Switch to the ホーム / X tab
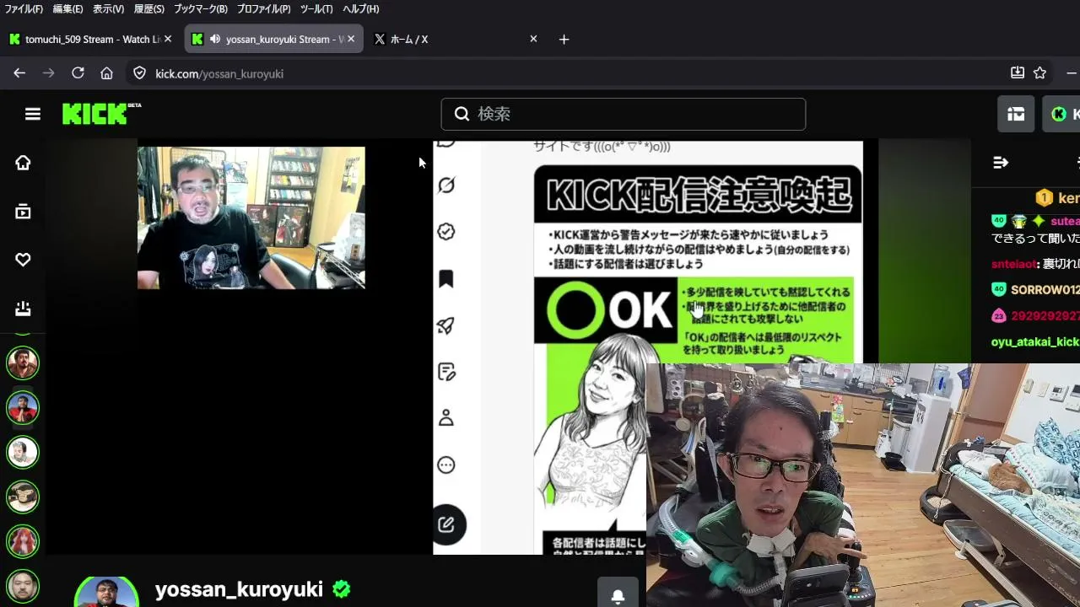This screenshot has height=607, width=1080. click(x=456, y=39)
